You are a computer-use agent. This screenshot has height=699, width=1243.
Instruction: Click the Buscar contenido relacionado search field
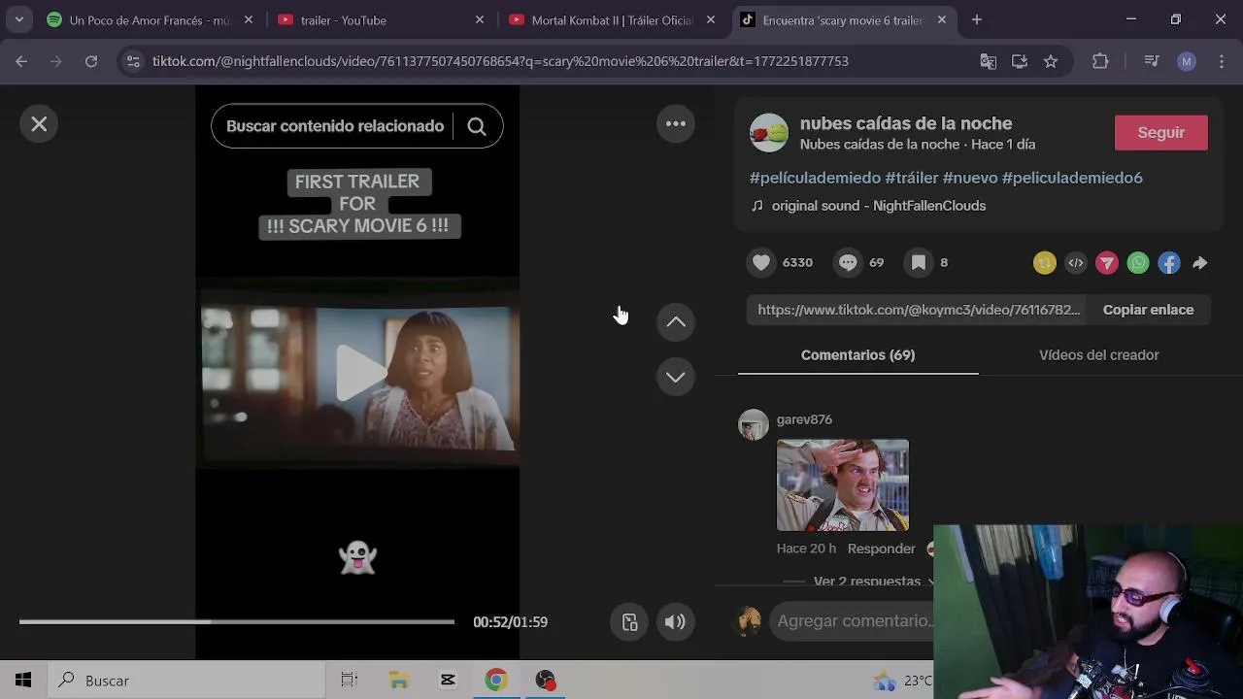(x=335, y=126)
